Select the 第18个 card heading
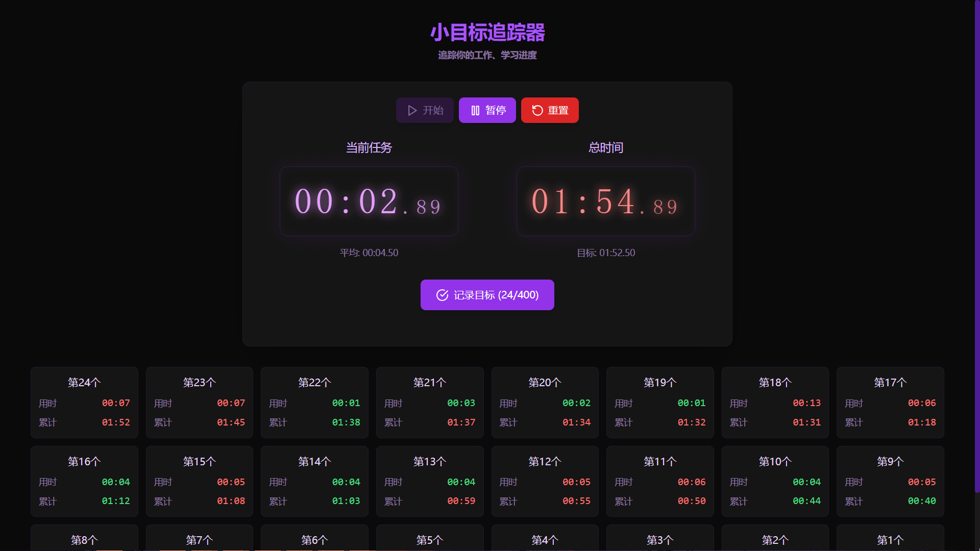 (x=775, y=383)
